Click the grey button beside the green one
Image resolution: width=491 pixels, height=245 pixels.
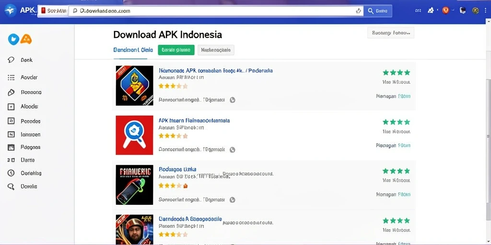216,50
